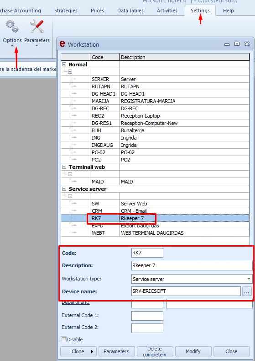Select the WEBT web terminal row

pos(155,233)
